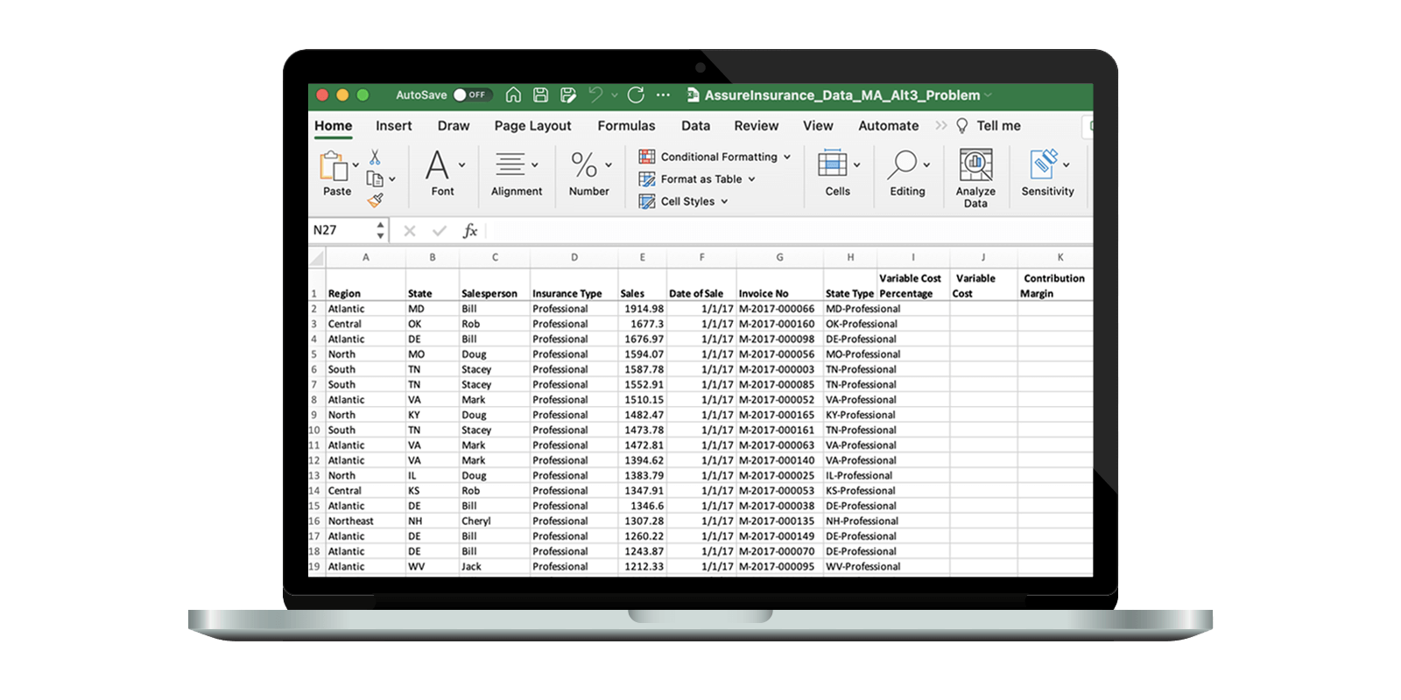The height and width of the screenshot is (700, 1401).
Task: Click the Cut scissors icon
Action: tap(375, 157)
